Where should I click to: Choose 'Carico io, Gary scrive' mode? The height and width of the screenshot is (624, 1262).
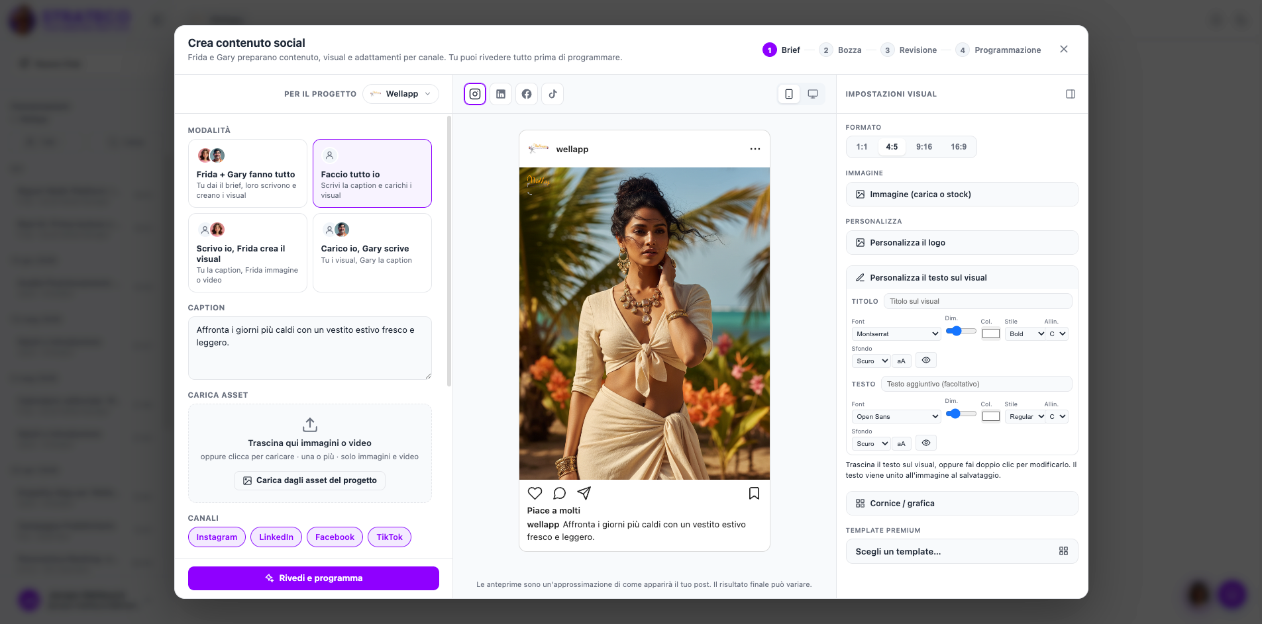(372, 253)
